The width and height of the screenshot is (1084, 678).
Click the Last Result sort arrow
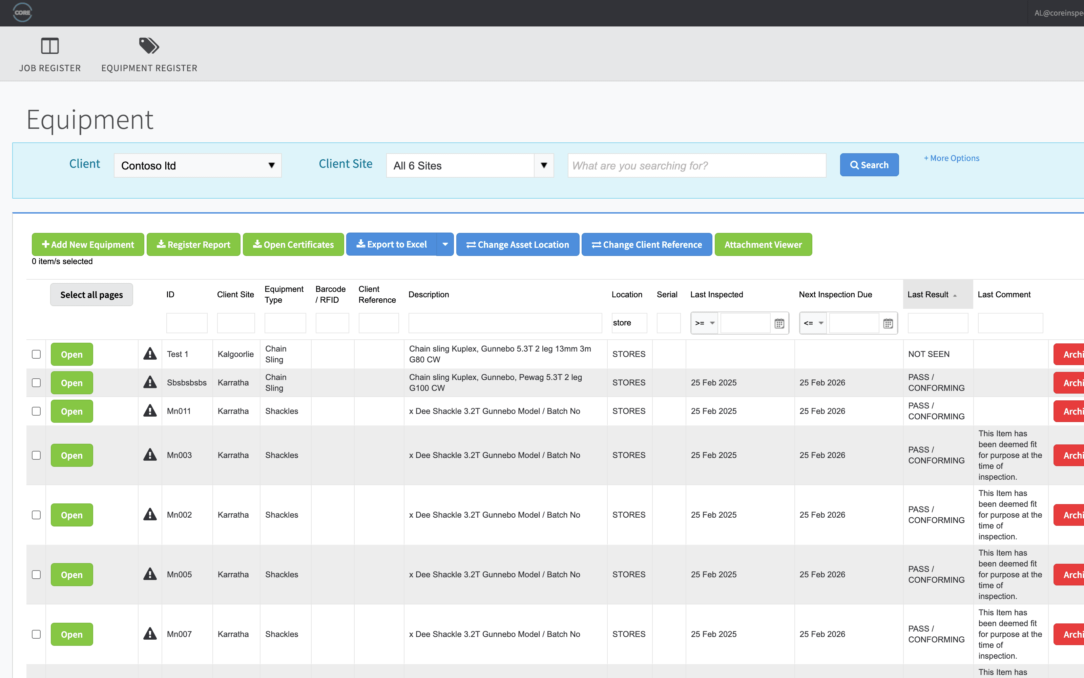pyautogui.click(x=955, y=296)
